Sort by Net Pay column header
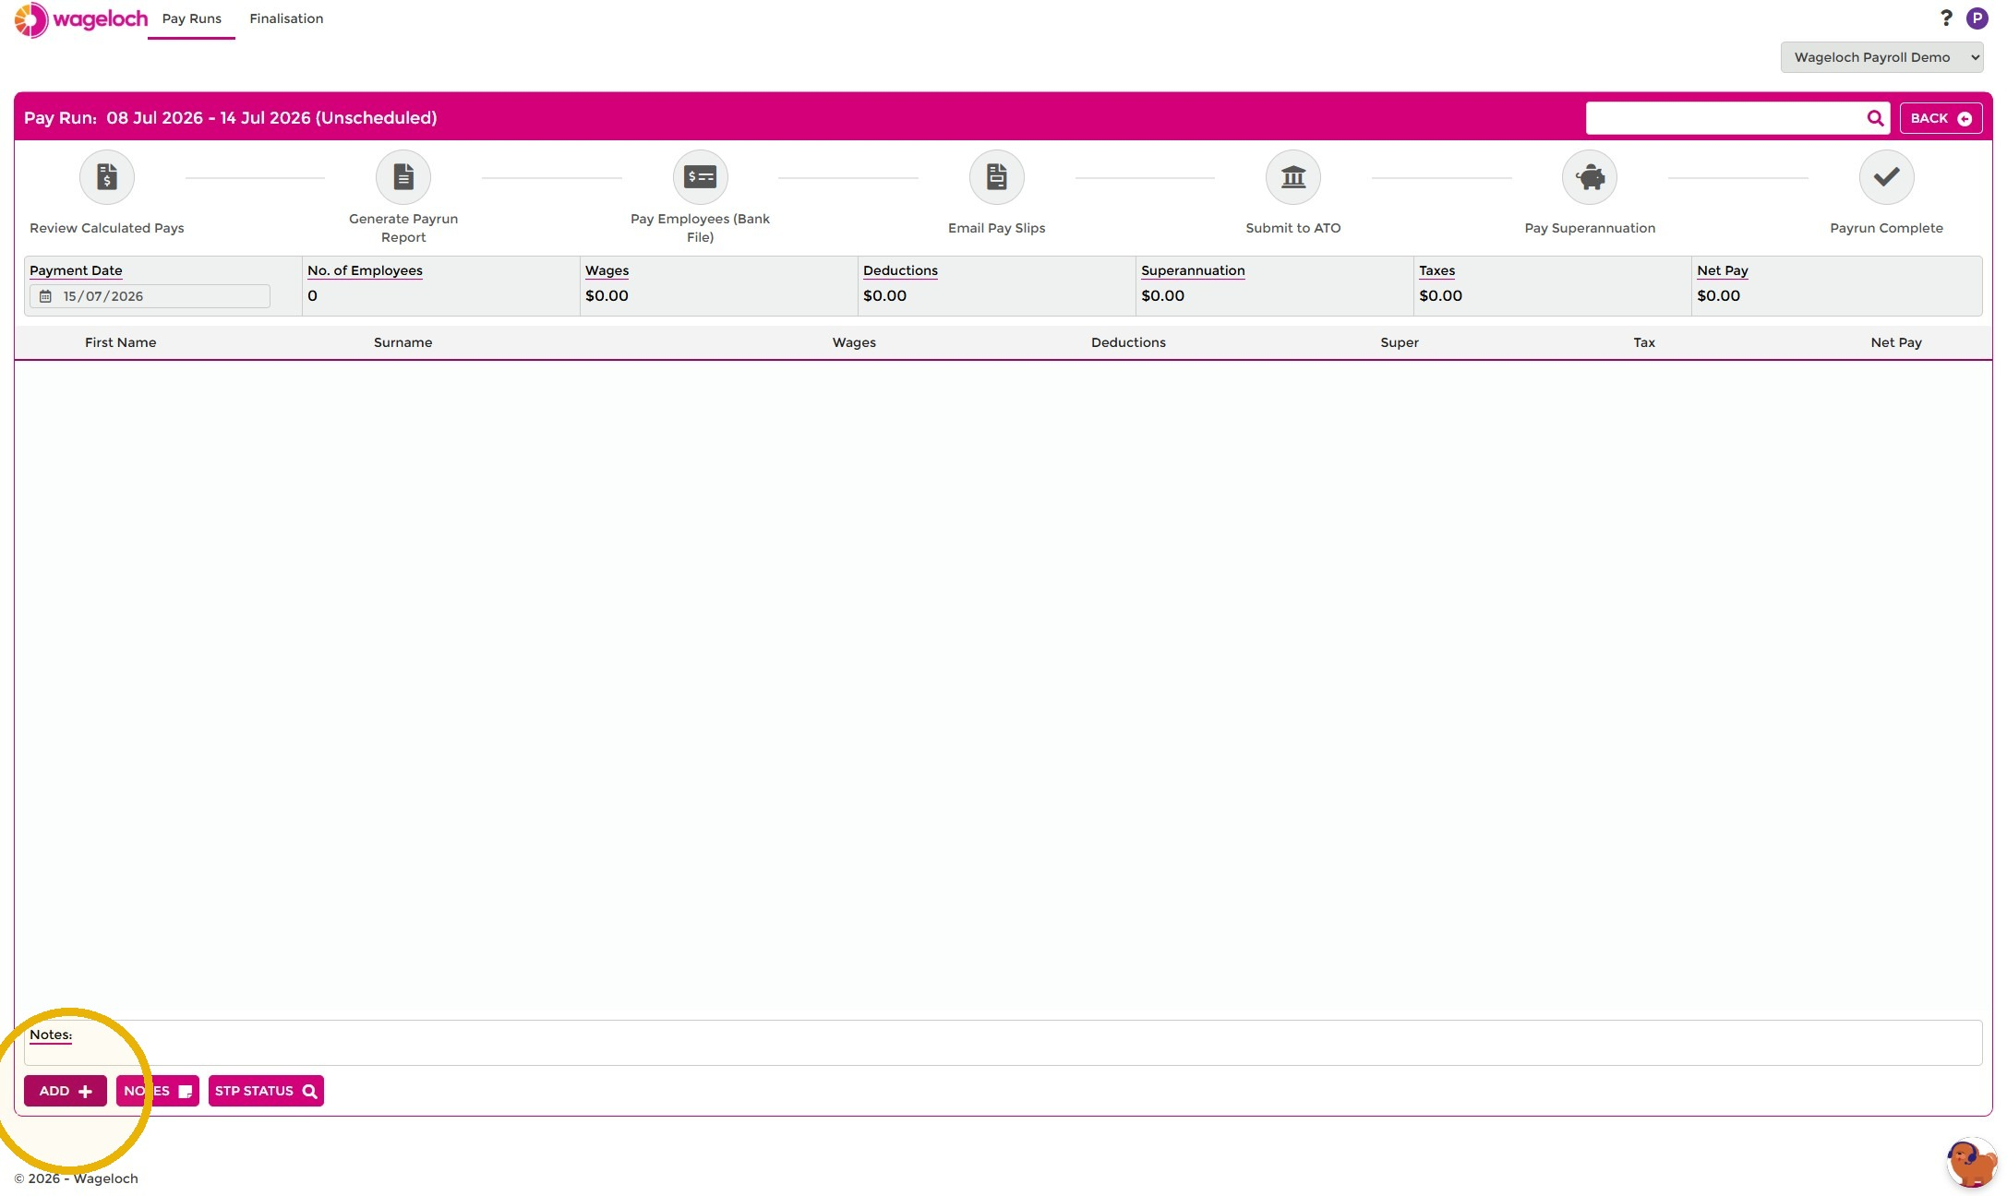Image resolution: width=2007 pixels, height=1196 pixels. click(x=1896, y=342)
